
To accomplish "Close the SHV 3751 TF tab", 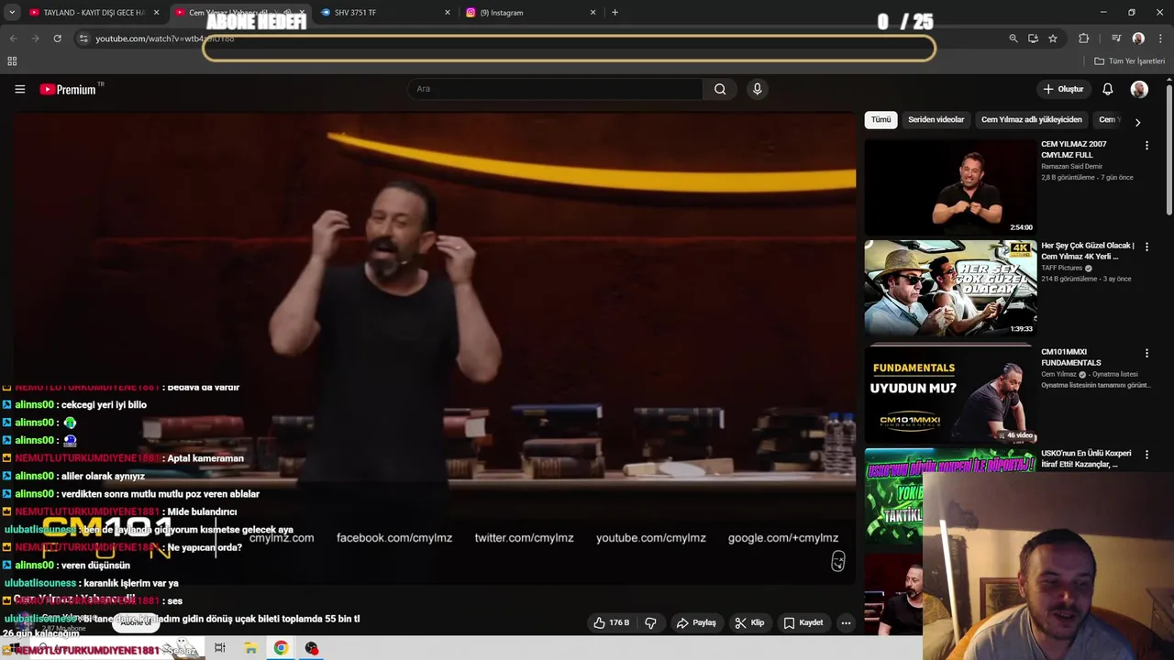I will click(448, 13).
